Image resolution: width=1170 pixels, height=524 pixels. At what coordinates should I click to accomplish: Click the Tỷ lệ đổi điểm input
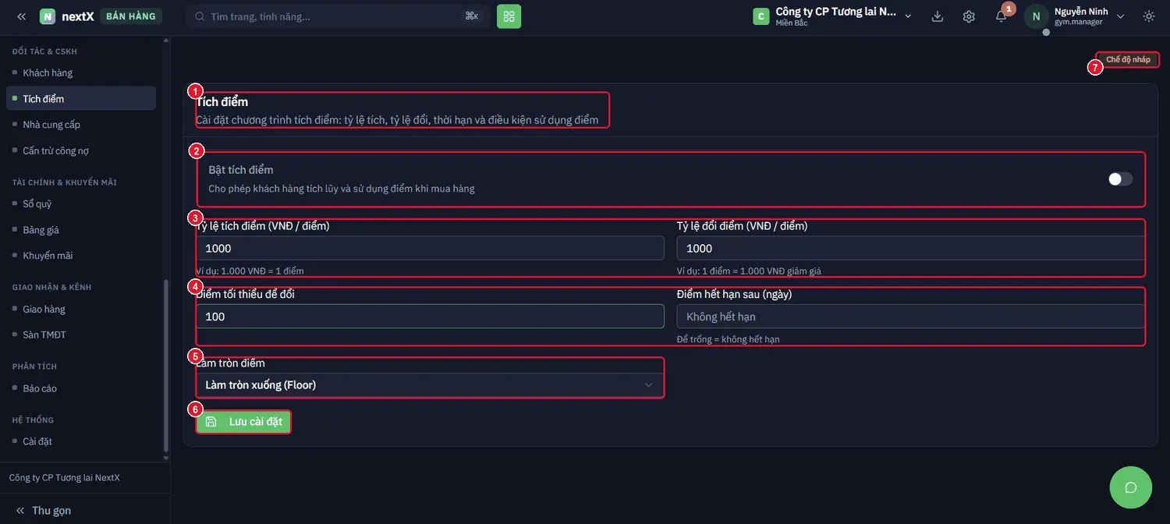tap(910, 248)
